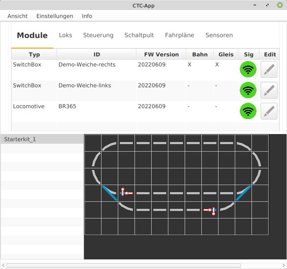Switch to the Loks tab

coord(66,35)
